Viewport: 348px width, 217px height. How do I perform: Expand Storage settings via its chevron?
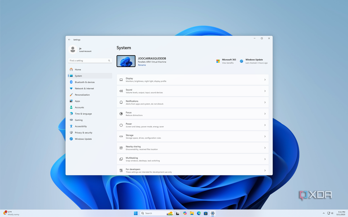(265, 136)
